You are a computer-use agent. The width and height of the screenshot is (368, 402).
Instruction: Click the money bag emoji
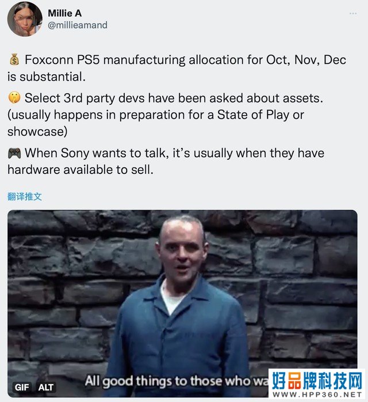point(14,59)
